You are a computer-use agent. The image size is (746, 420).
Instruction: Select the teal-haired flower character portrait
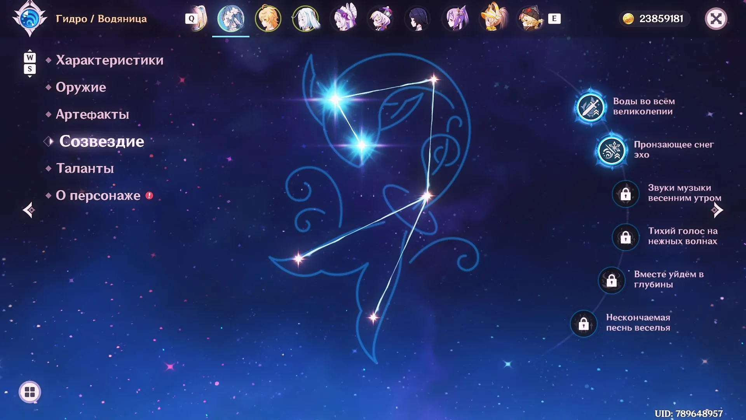pyautogui.click(x=231, y=18)
